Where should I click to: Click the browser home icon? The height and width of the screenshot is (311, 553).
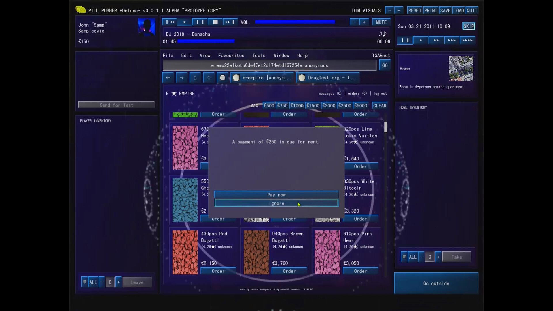point(195,77)
